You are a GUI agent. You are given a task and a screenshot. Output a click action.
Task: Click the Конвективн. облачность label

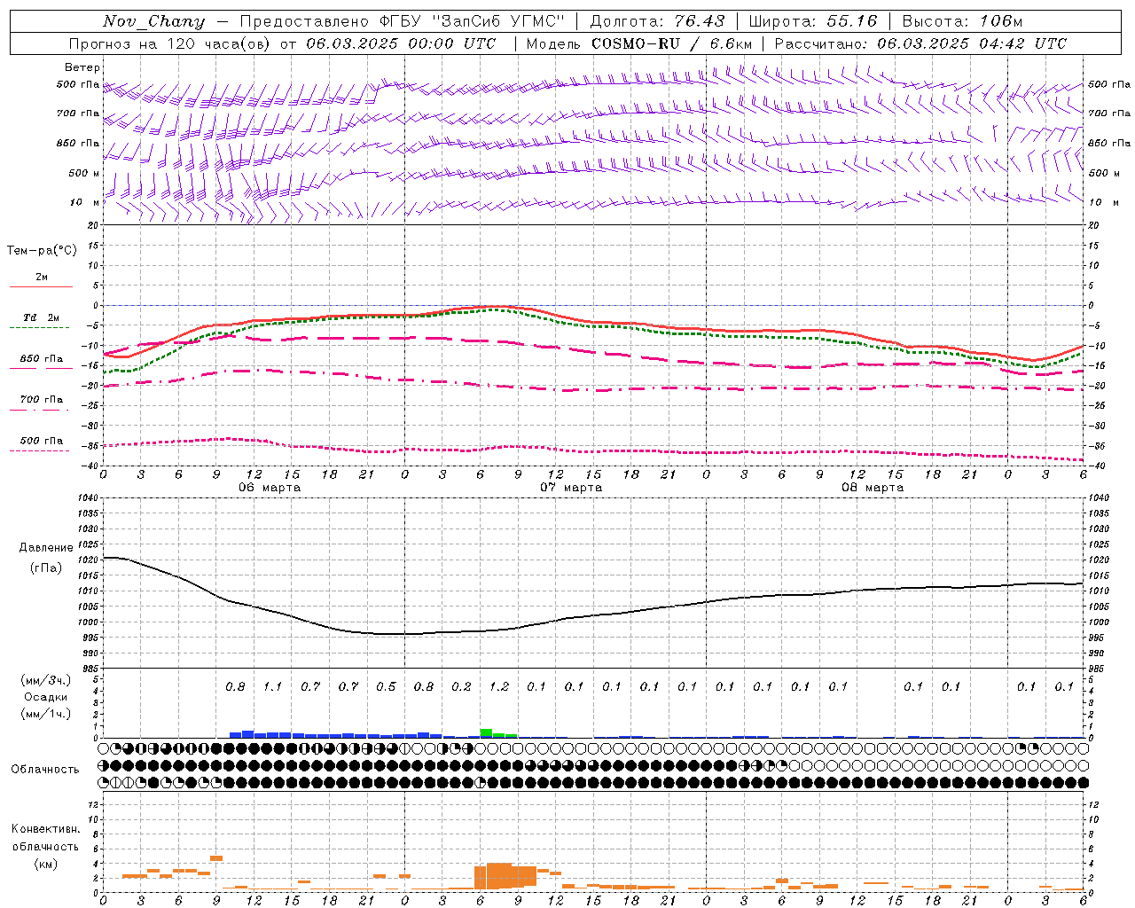tap(45, 838)
